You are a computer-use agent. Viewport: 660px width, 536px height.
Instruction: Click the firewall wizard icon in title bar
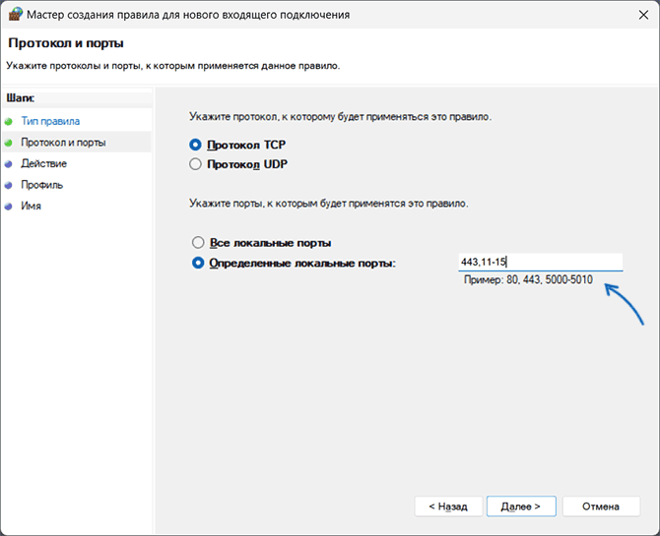click(x=14, y=15)
